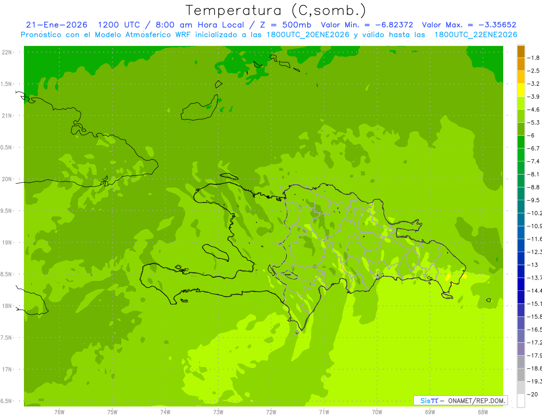The image size is (542, 418).
Task: Click the yellow warm spot in eastern Dominican Republic
Action: pos(449,277)
